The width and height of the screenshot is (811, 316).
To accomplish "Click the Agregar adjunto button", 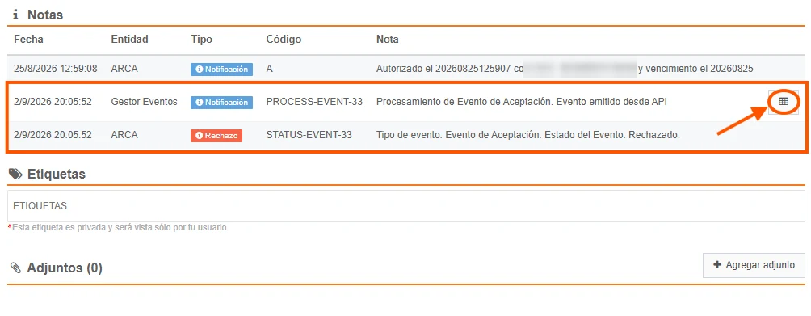I will click(x=754, y=265).
